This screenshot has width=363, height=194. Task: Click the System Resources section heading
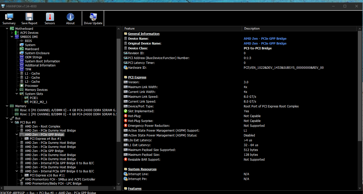pyautogui.click(x=142, y=169)
